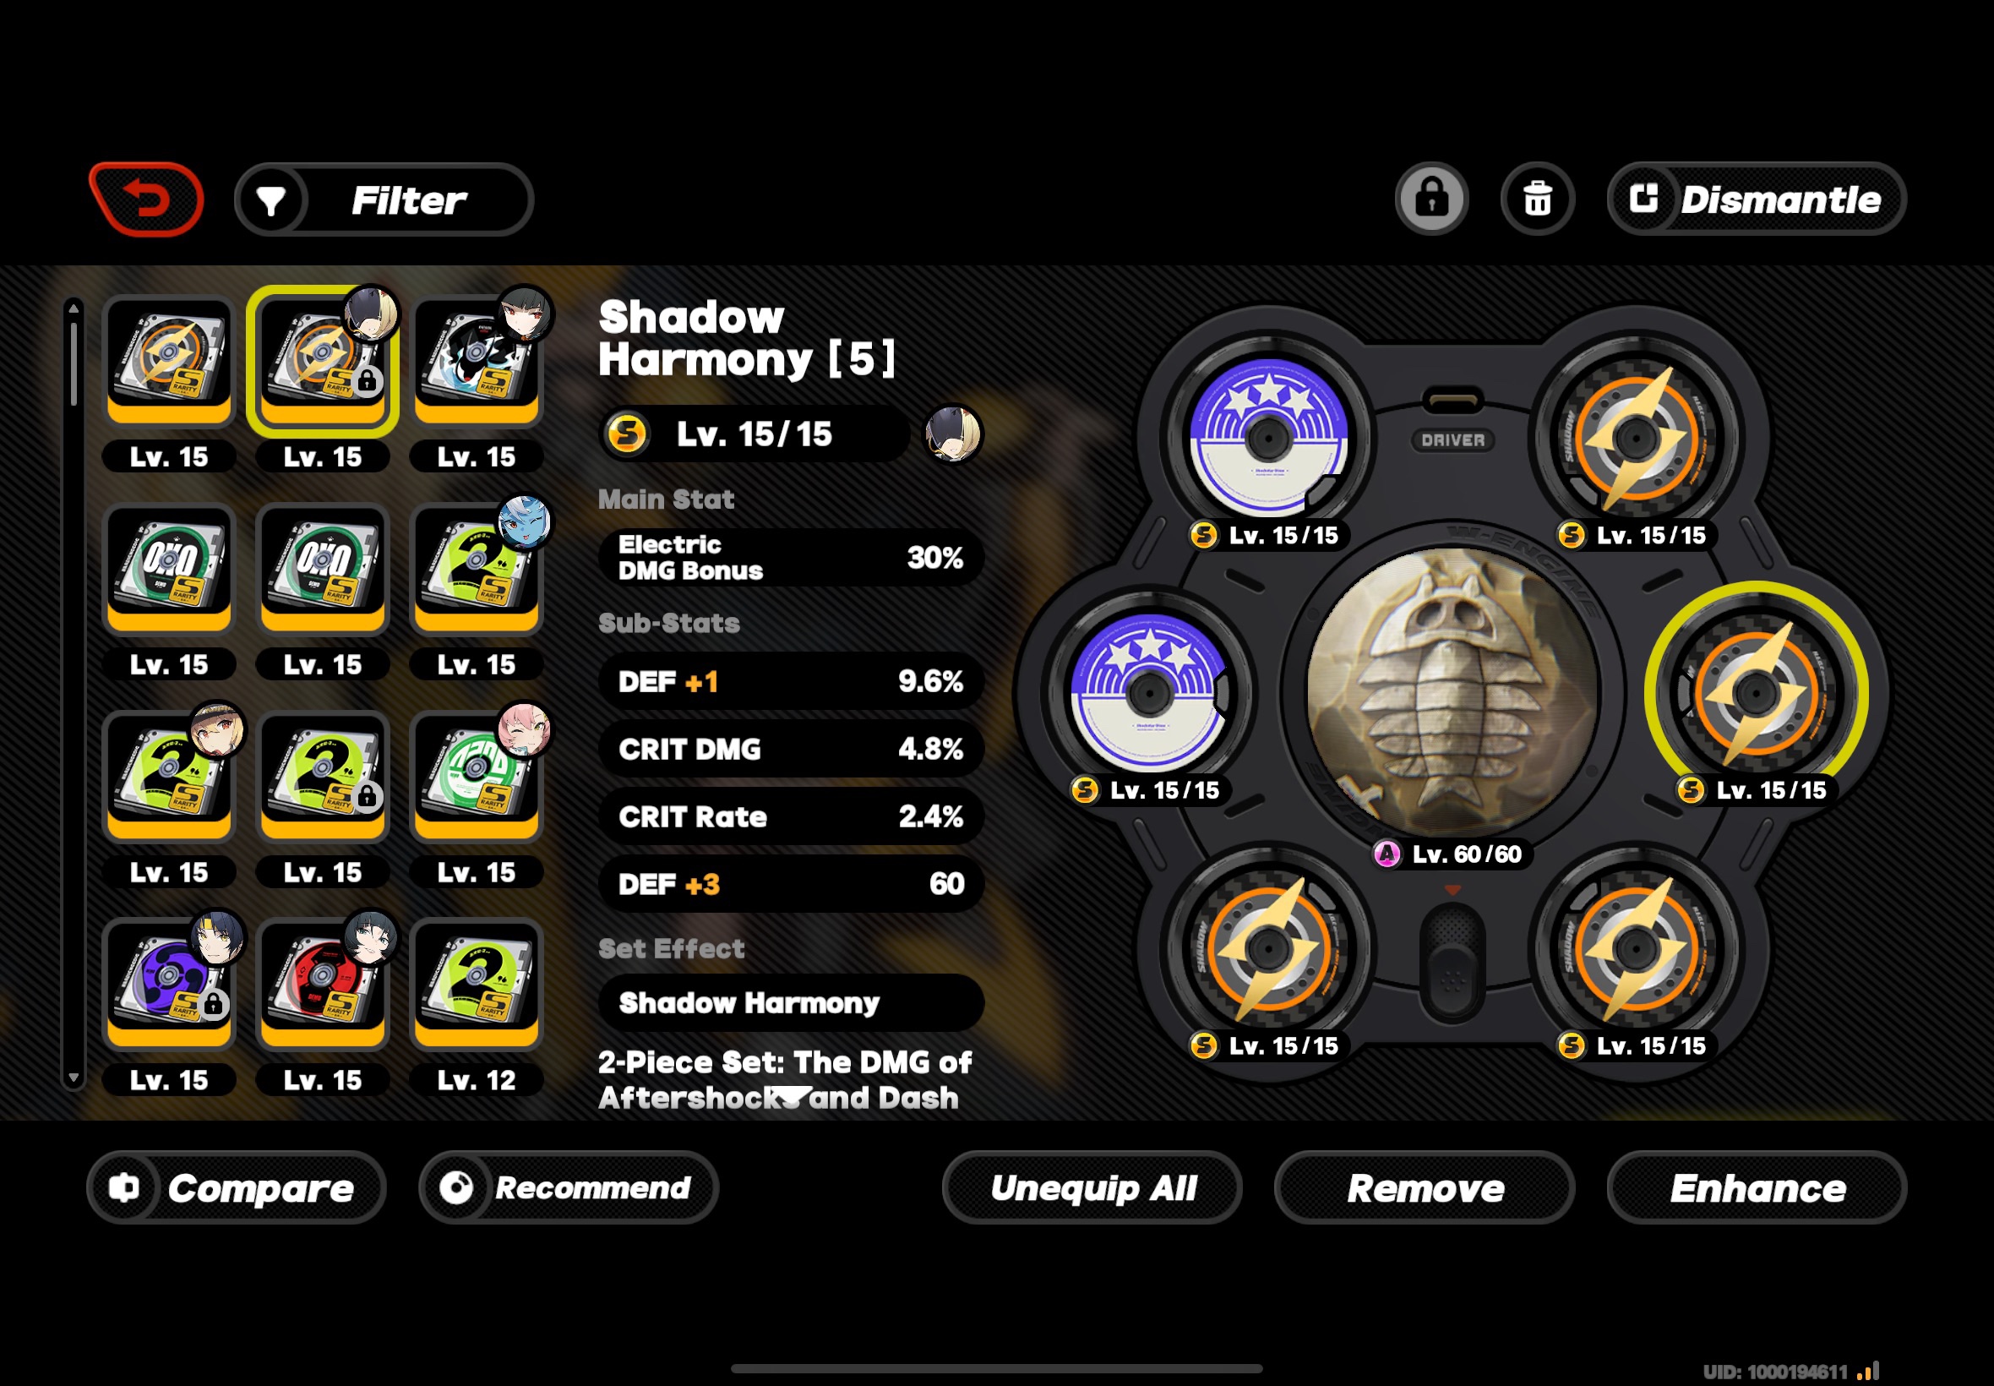
Task: Open the Dismantle menu
Action: (x=1756, y=199)
